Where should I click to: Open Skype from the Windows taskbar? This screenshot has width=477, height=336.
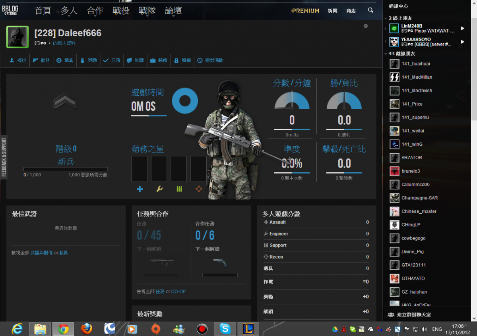pos(225,329)
